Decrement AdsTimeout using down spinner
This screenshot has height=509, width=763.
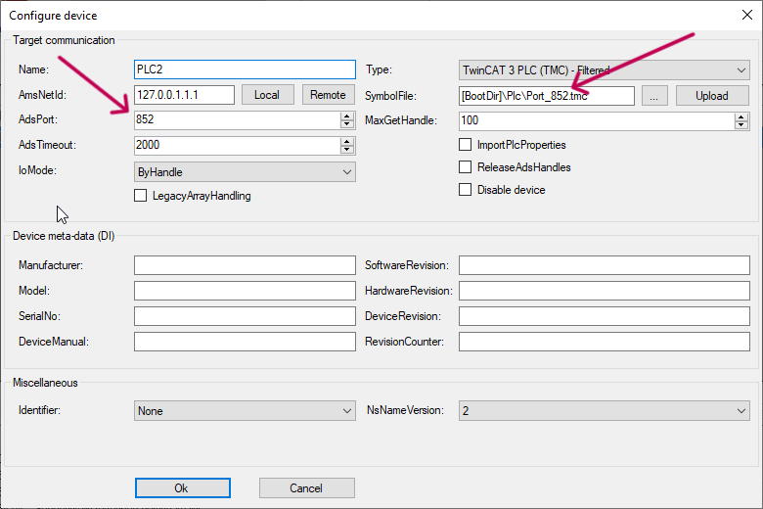[347, 150]
